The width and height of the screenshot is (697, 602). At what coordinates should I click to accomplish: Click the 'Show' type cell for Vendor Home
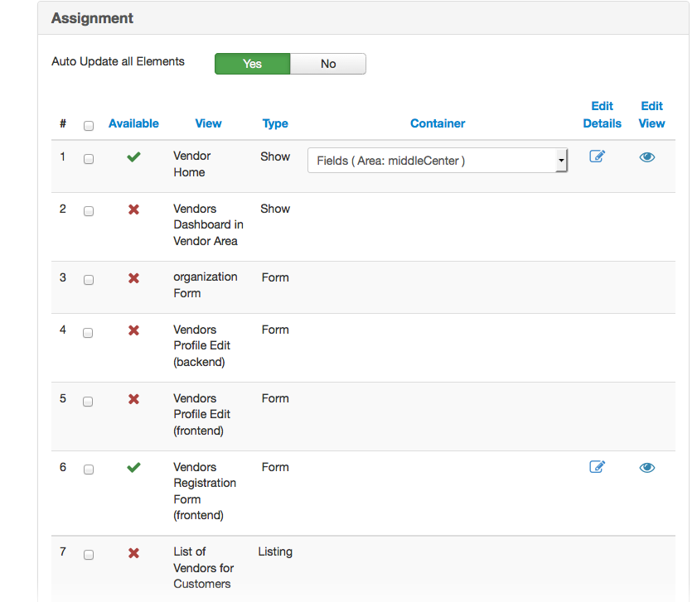(x=275, y=157)
